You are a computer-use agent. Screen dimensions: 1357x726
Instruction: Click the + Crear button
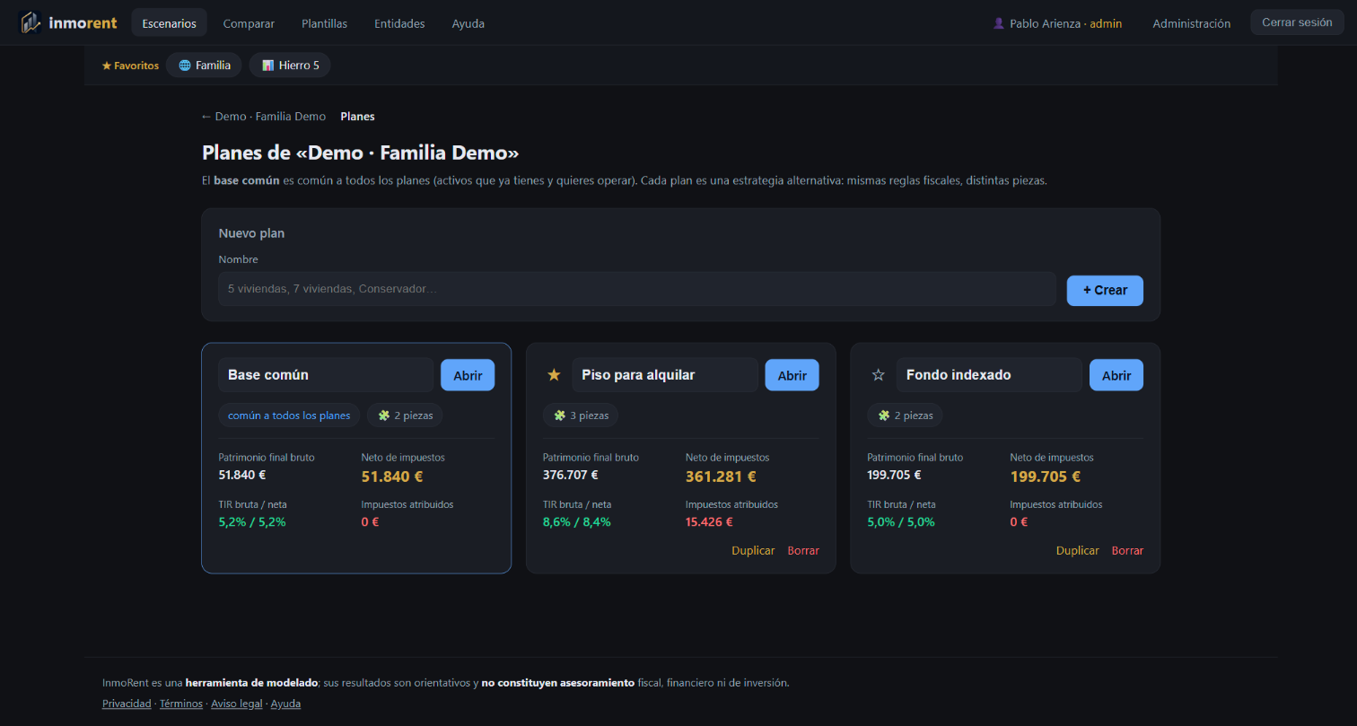1105,291
